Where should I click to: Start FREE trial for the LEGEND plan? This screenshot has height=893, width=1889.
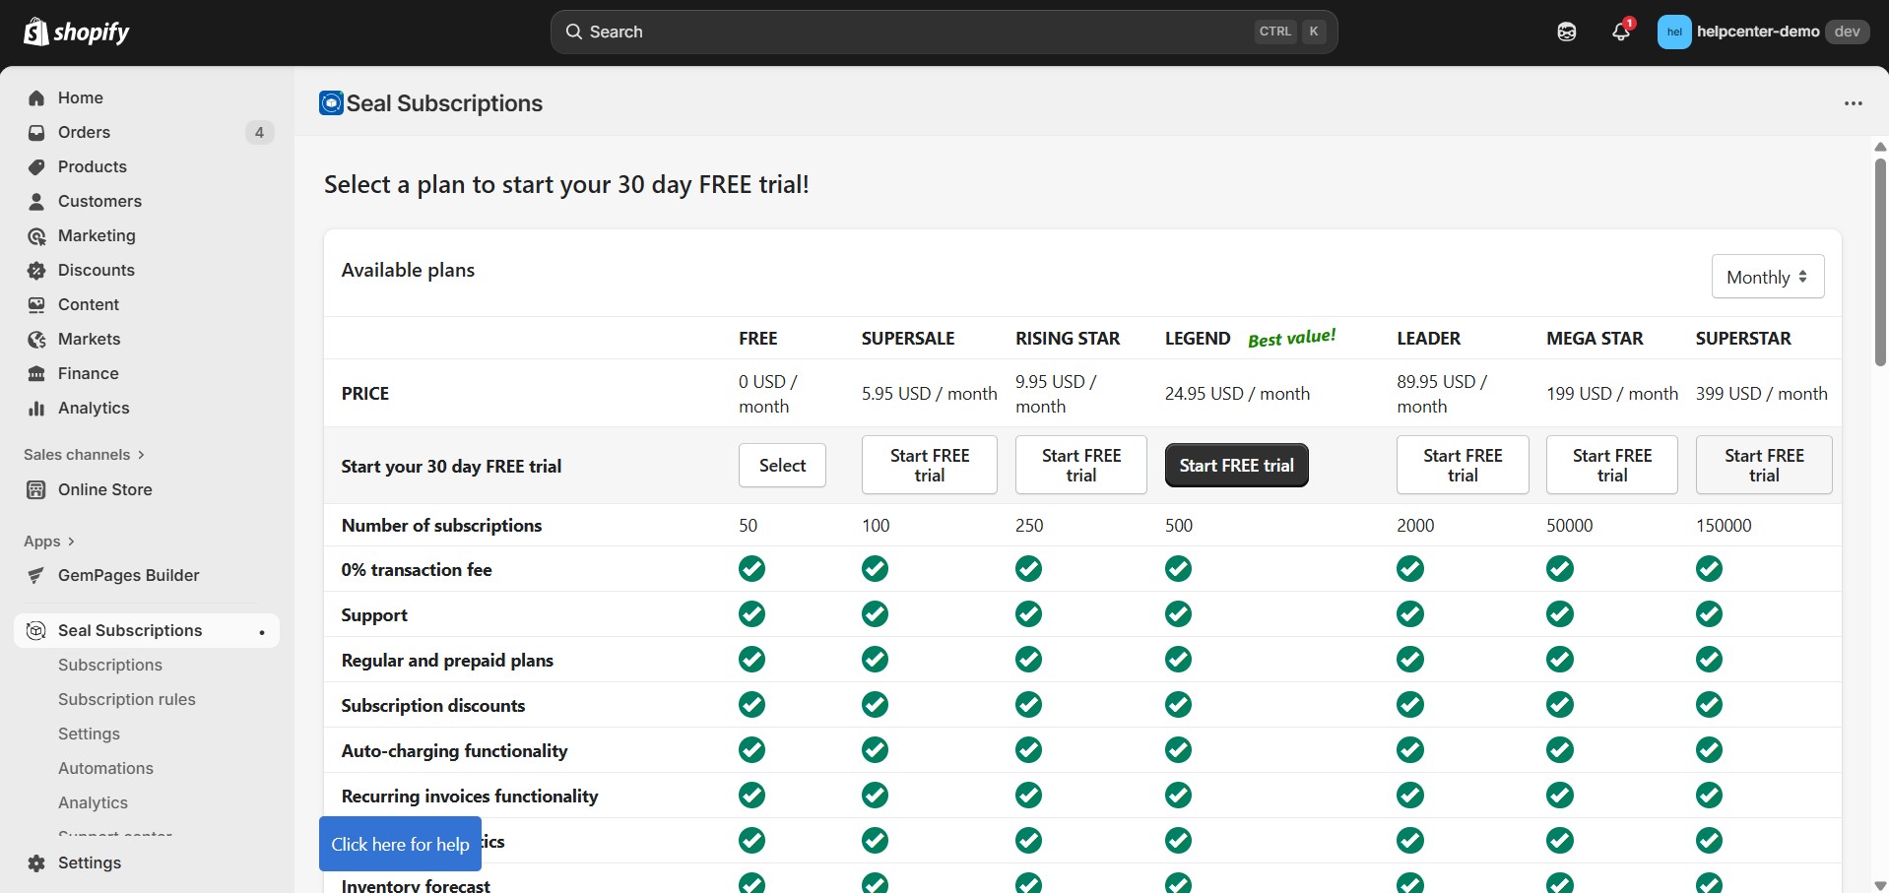[1236, 465]
